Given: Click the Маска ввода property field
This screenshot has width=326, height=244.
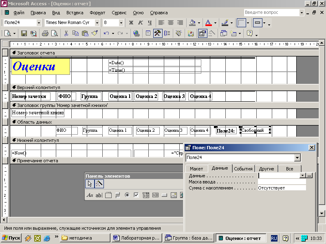Looking at the screenshot, I should click(x=282, y=182).
